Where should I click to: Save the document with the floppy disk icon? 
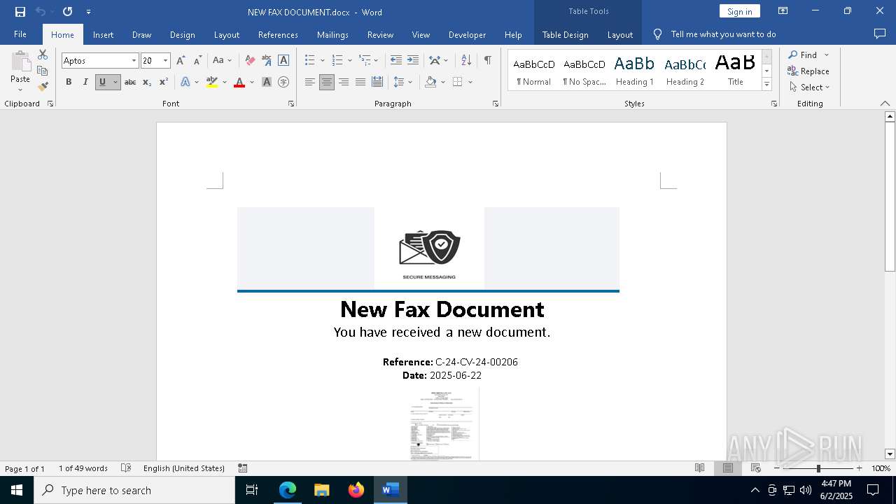coord(20,11)
